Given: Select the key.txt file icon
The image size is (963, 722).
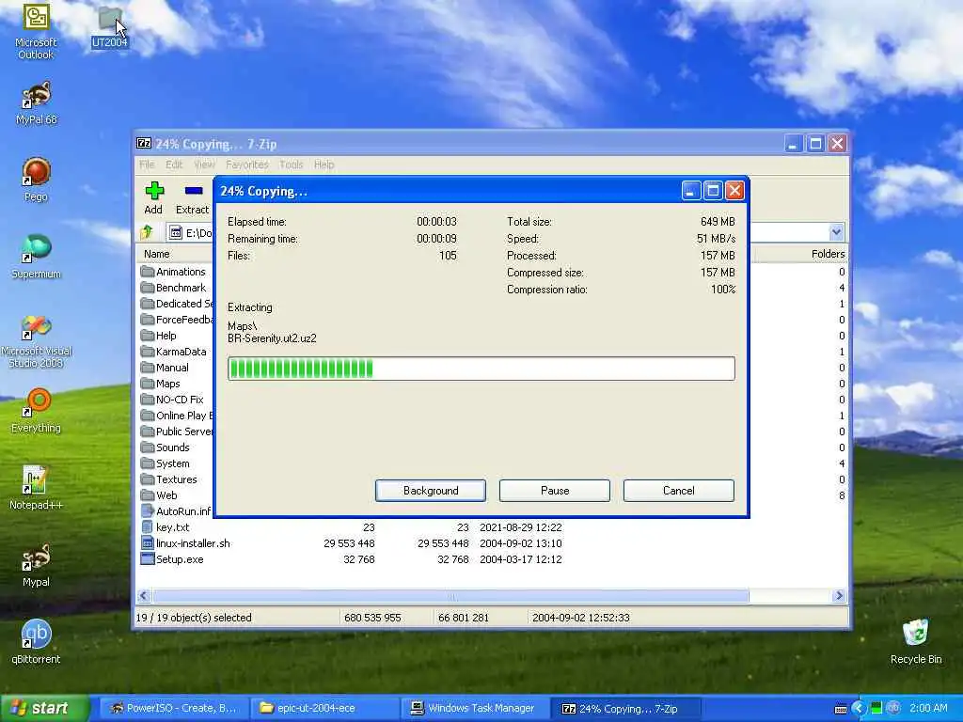Looking at the screenshot, I should 147,526.
